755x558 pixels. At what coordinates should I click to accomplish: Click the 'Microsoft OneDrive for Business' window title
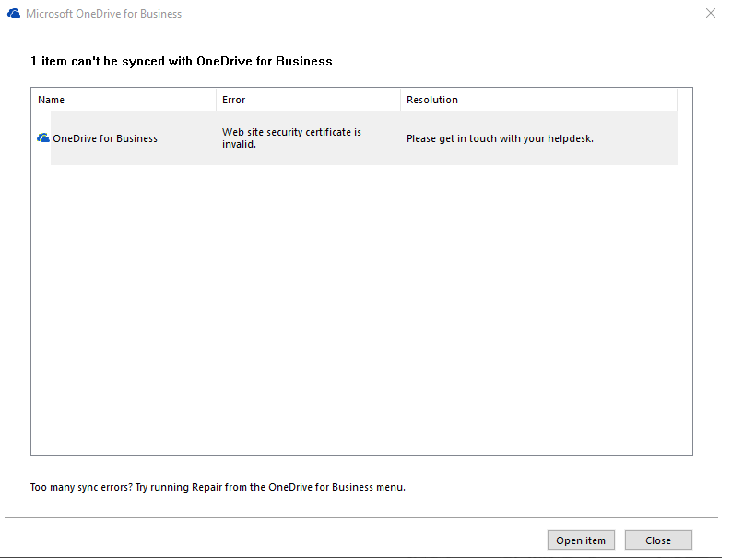click(x=103, y=14)
